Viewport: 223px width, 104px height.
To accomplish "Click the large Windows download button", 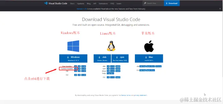I will [x=73, y=58].
